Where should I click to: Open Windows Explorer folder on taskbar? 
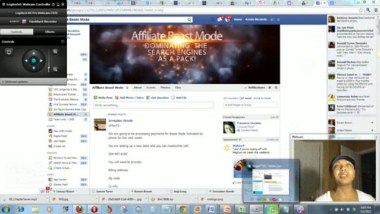[x=35, y=209]
